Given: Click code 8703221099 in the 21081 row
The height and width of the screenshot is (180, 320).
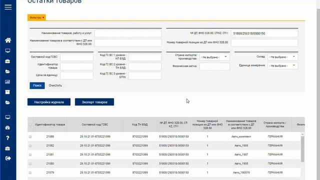Looking at the screenshot, I should 140,154.
